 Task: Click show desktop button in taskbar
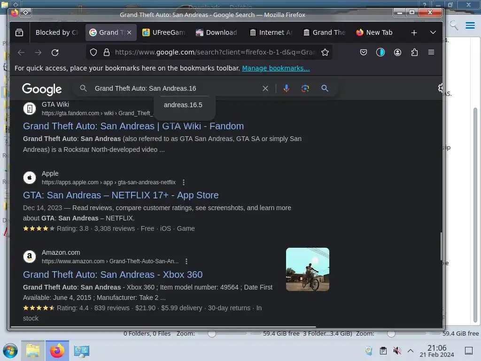click(469, 351)
